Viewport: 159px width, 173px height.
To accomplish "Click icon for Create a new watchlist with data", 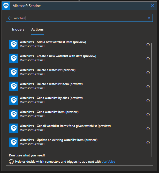I will (x=14, y=58).
